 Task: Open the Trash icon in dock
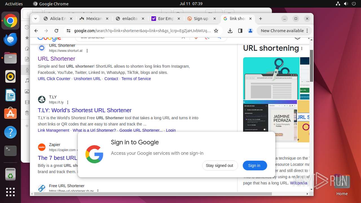[x=10, y=174]
